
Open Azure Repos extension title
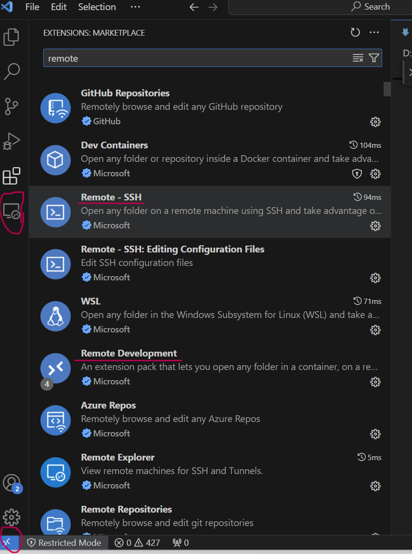(108, 405)
